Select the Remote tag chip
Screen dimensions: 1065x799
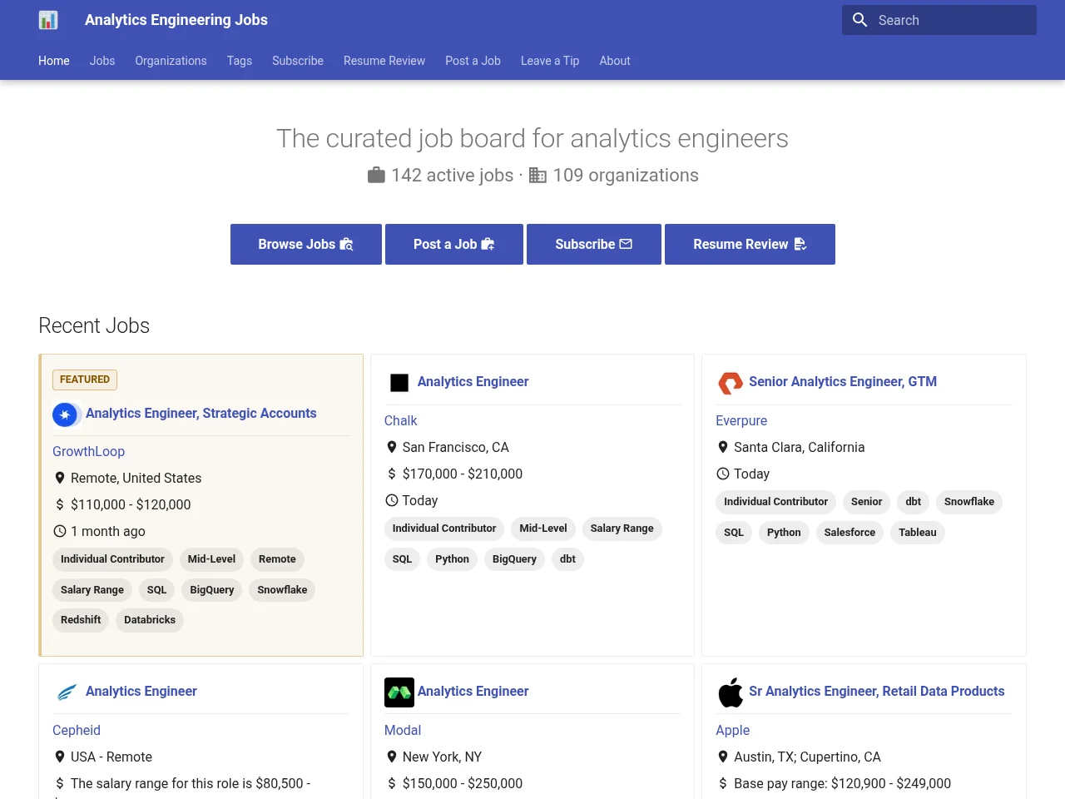point(277,559)
